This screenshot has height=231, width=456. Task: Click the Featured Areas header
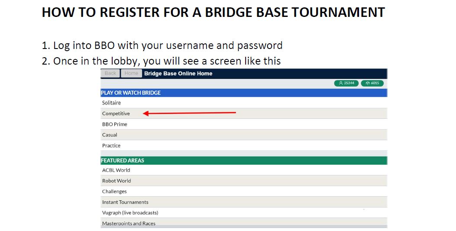[x=244, y=160]
